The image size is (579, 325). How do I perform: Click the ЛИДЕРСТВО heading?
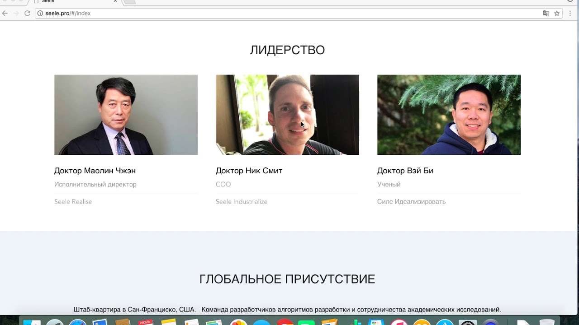287,50
